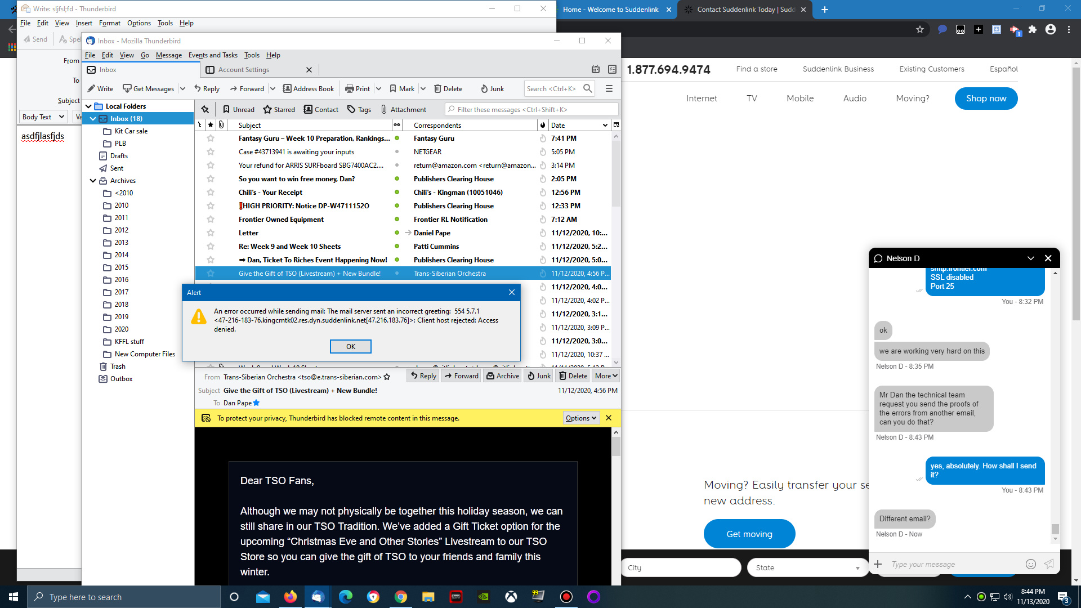
Task: Star the NETGEAR Case message
Action: pyautogui.click(x=211, y=151)
